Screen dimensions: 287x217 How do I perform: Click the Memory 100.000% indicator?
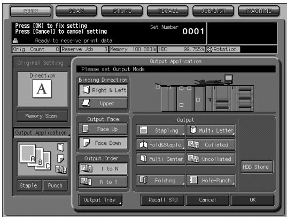pos(133,50)
